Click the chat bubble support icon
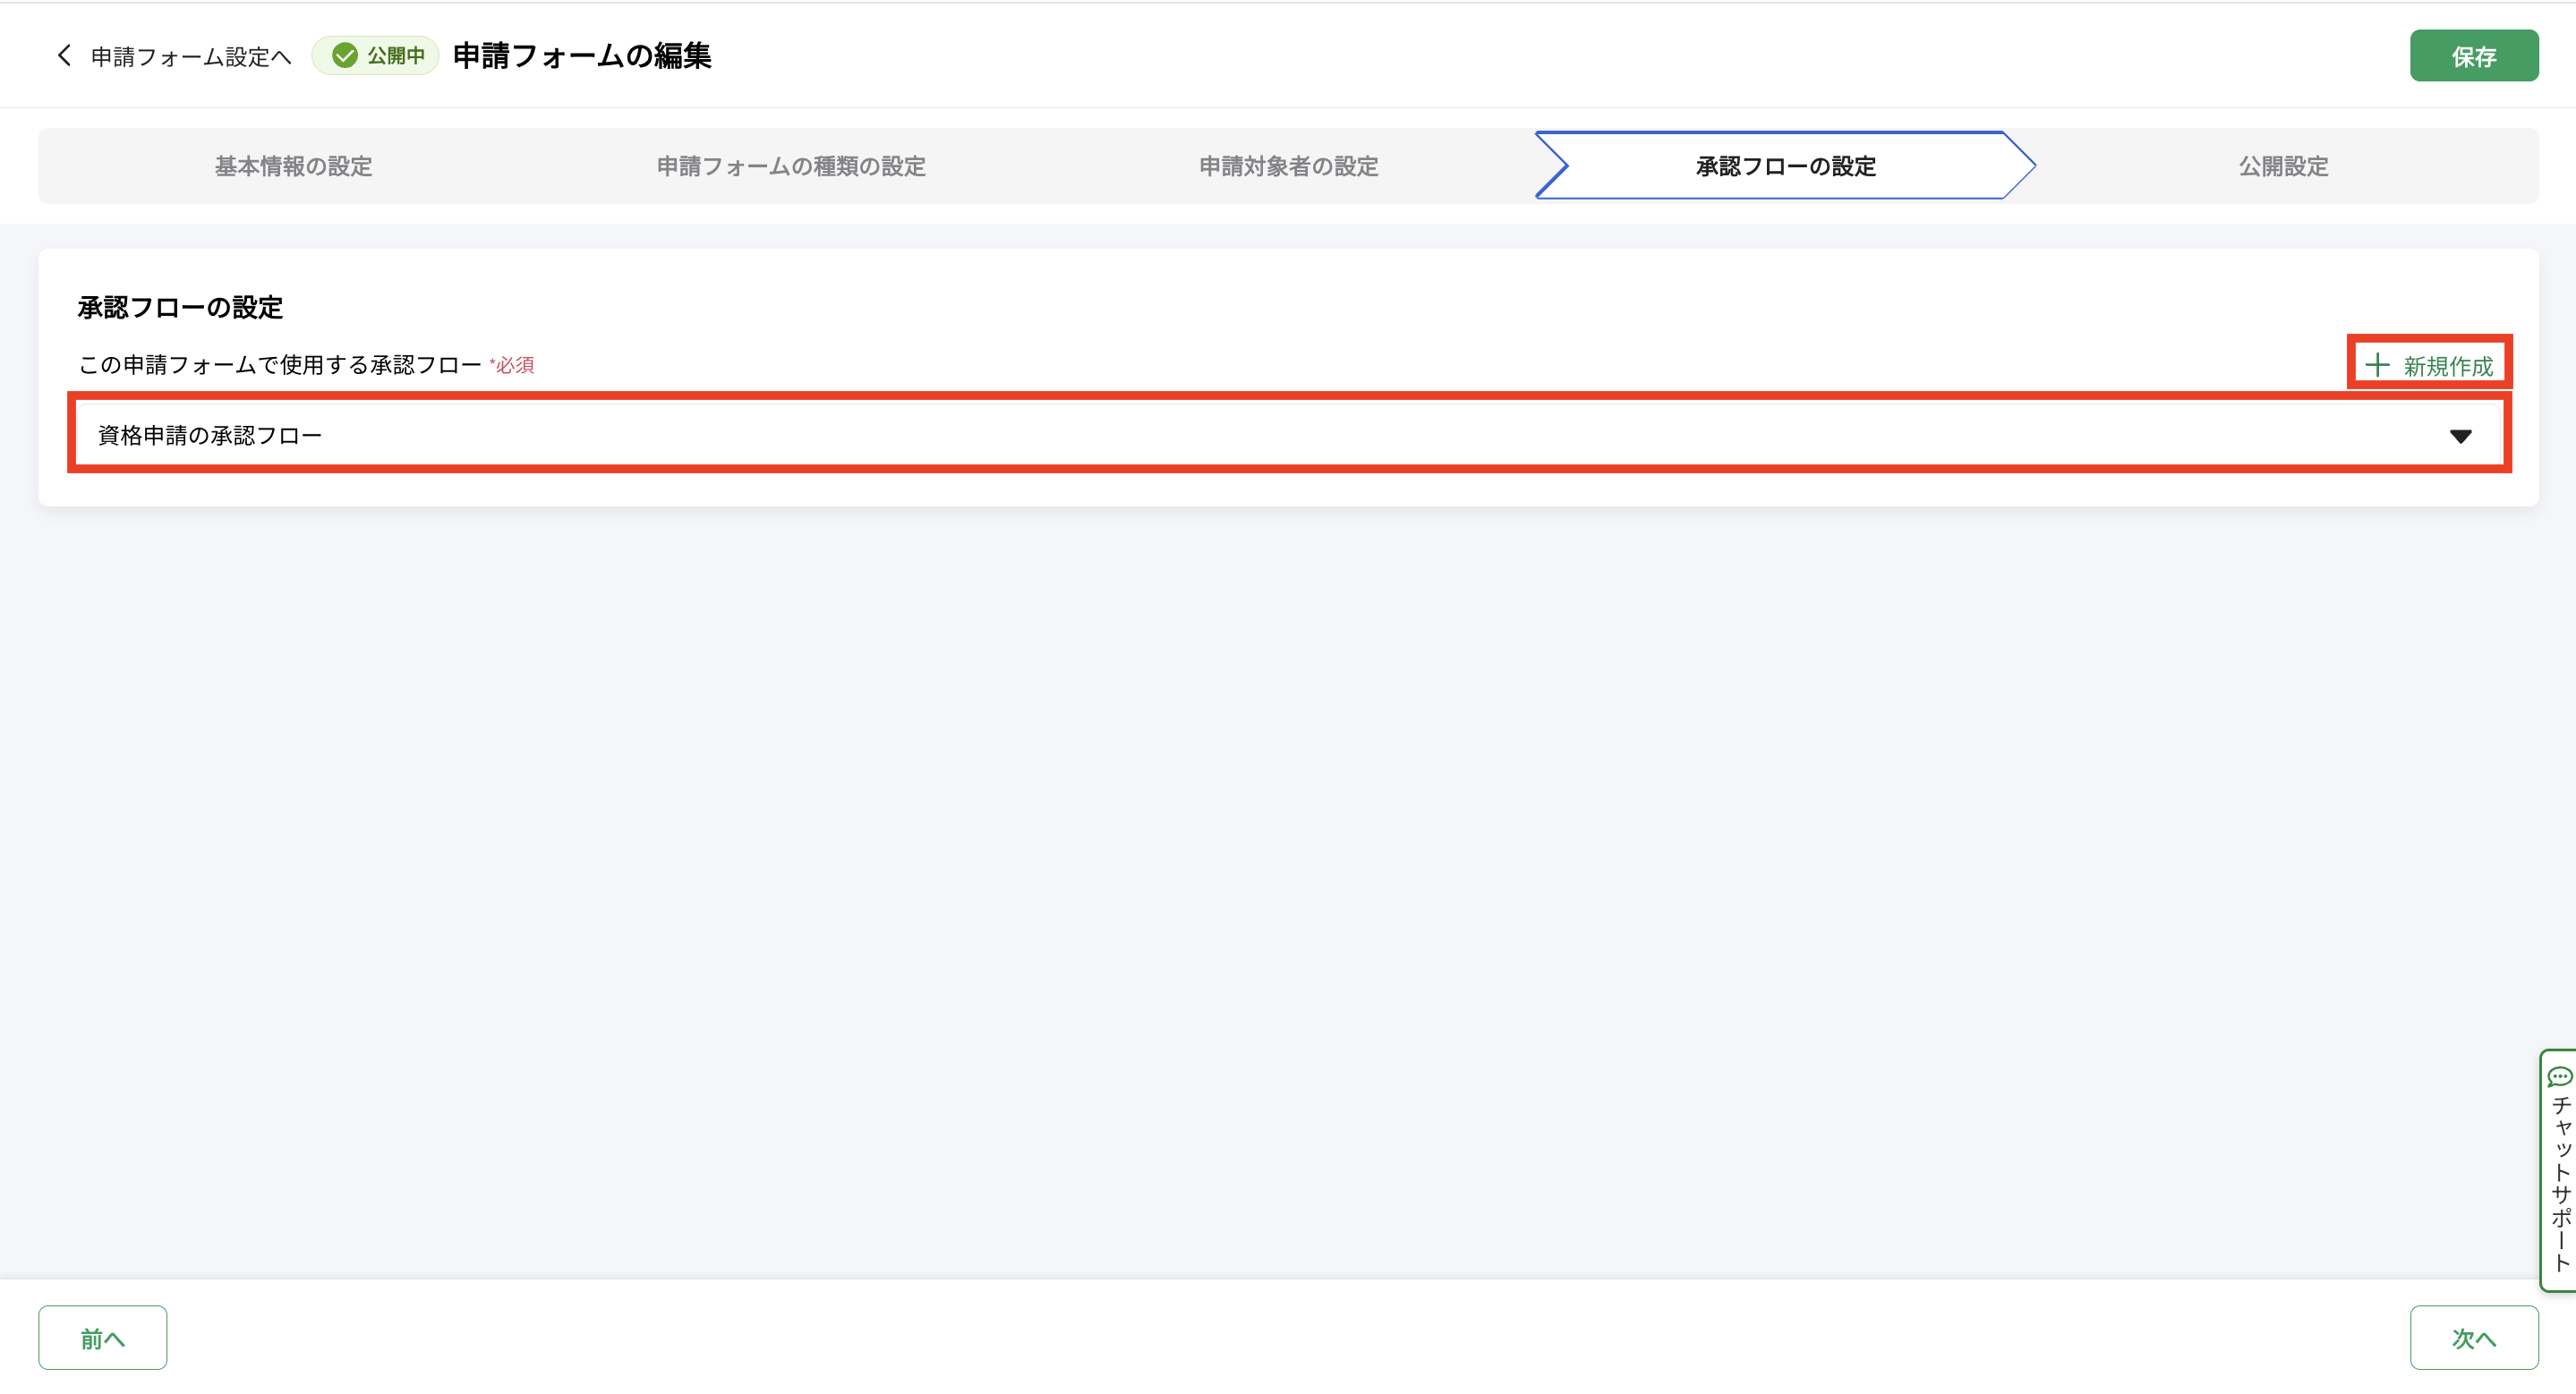Screen dimensions: 2576x1394 [x=2559, y=1077]
